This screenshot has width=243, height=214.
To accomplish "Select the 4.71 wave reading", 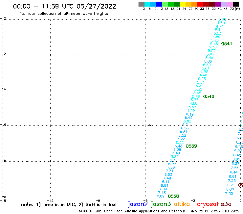I will 220,26.
